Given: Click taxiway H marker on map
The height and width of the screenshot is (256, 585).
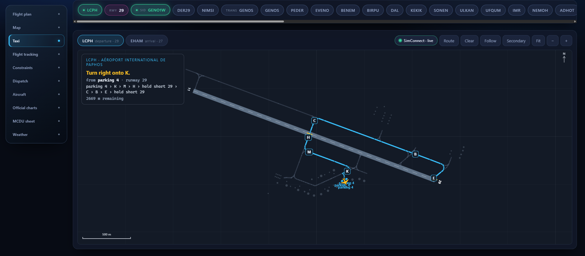Looking at the screenshot, I should (308, 137).
